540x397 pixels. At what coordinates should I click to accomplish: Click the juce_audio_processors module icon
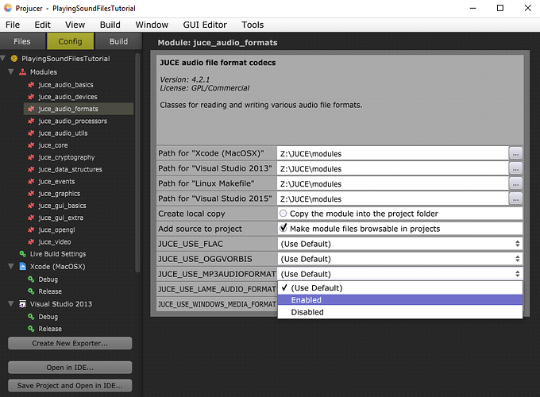point(31,121)
